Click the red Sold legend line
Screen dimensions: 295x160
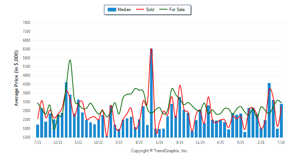(140, 9)
